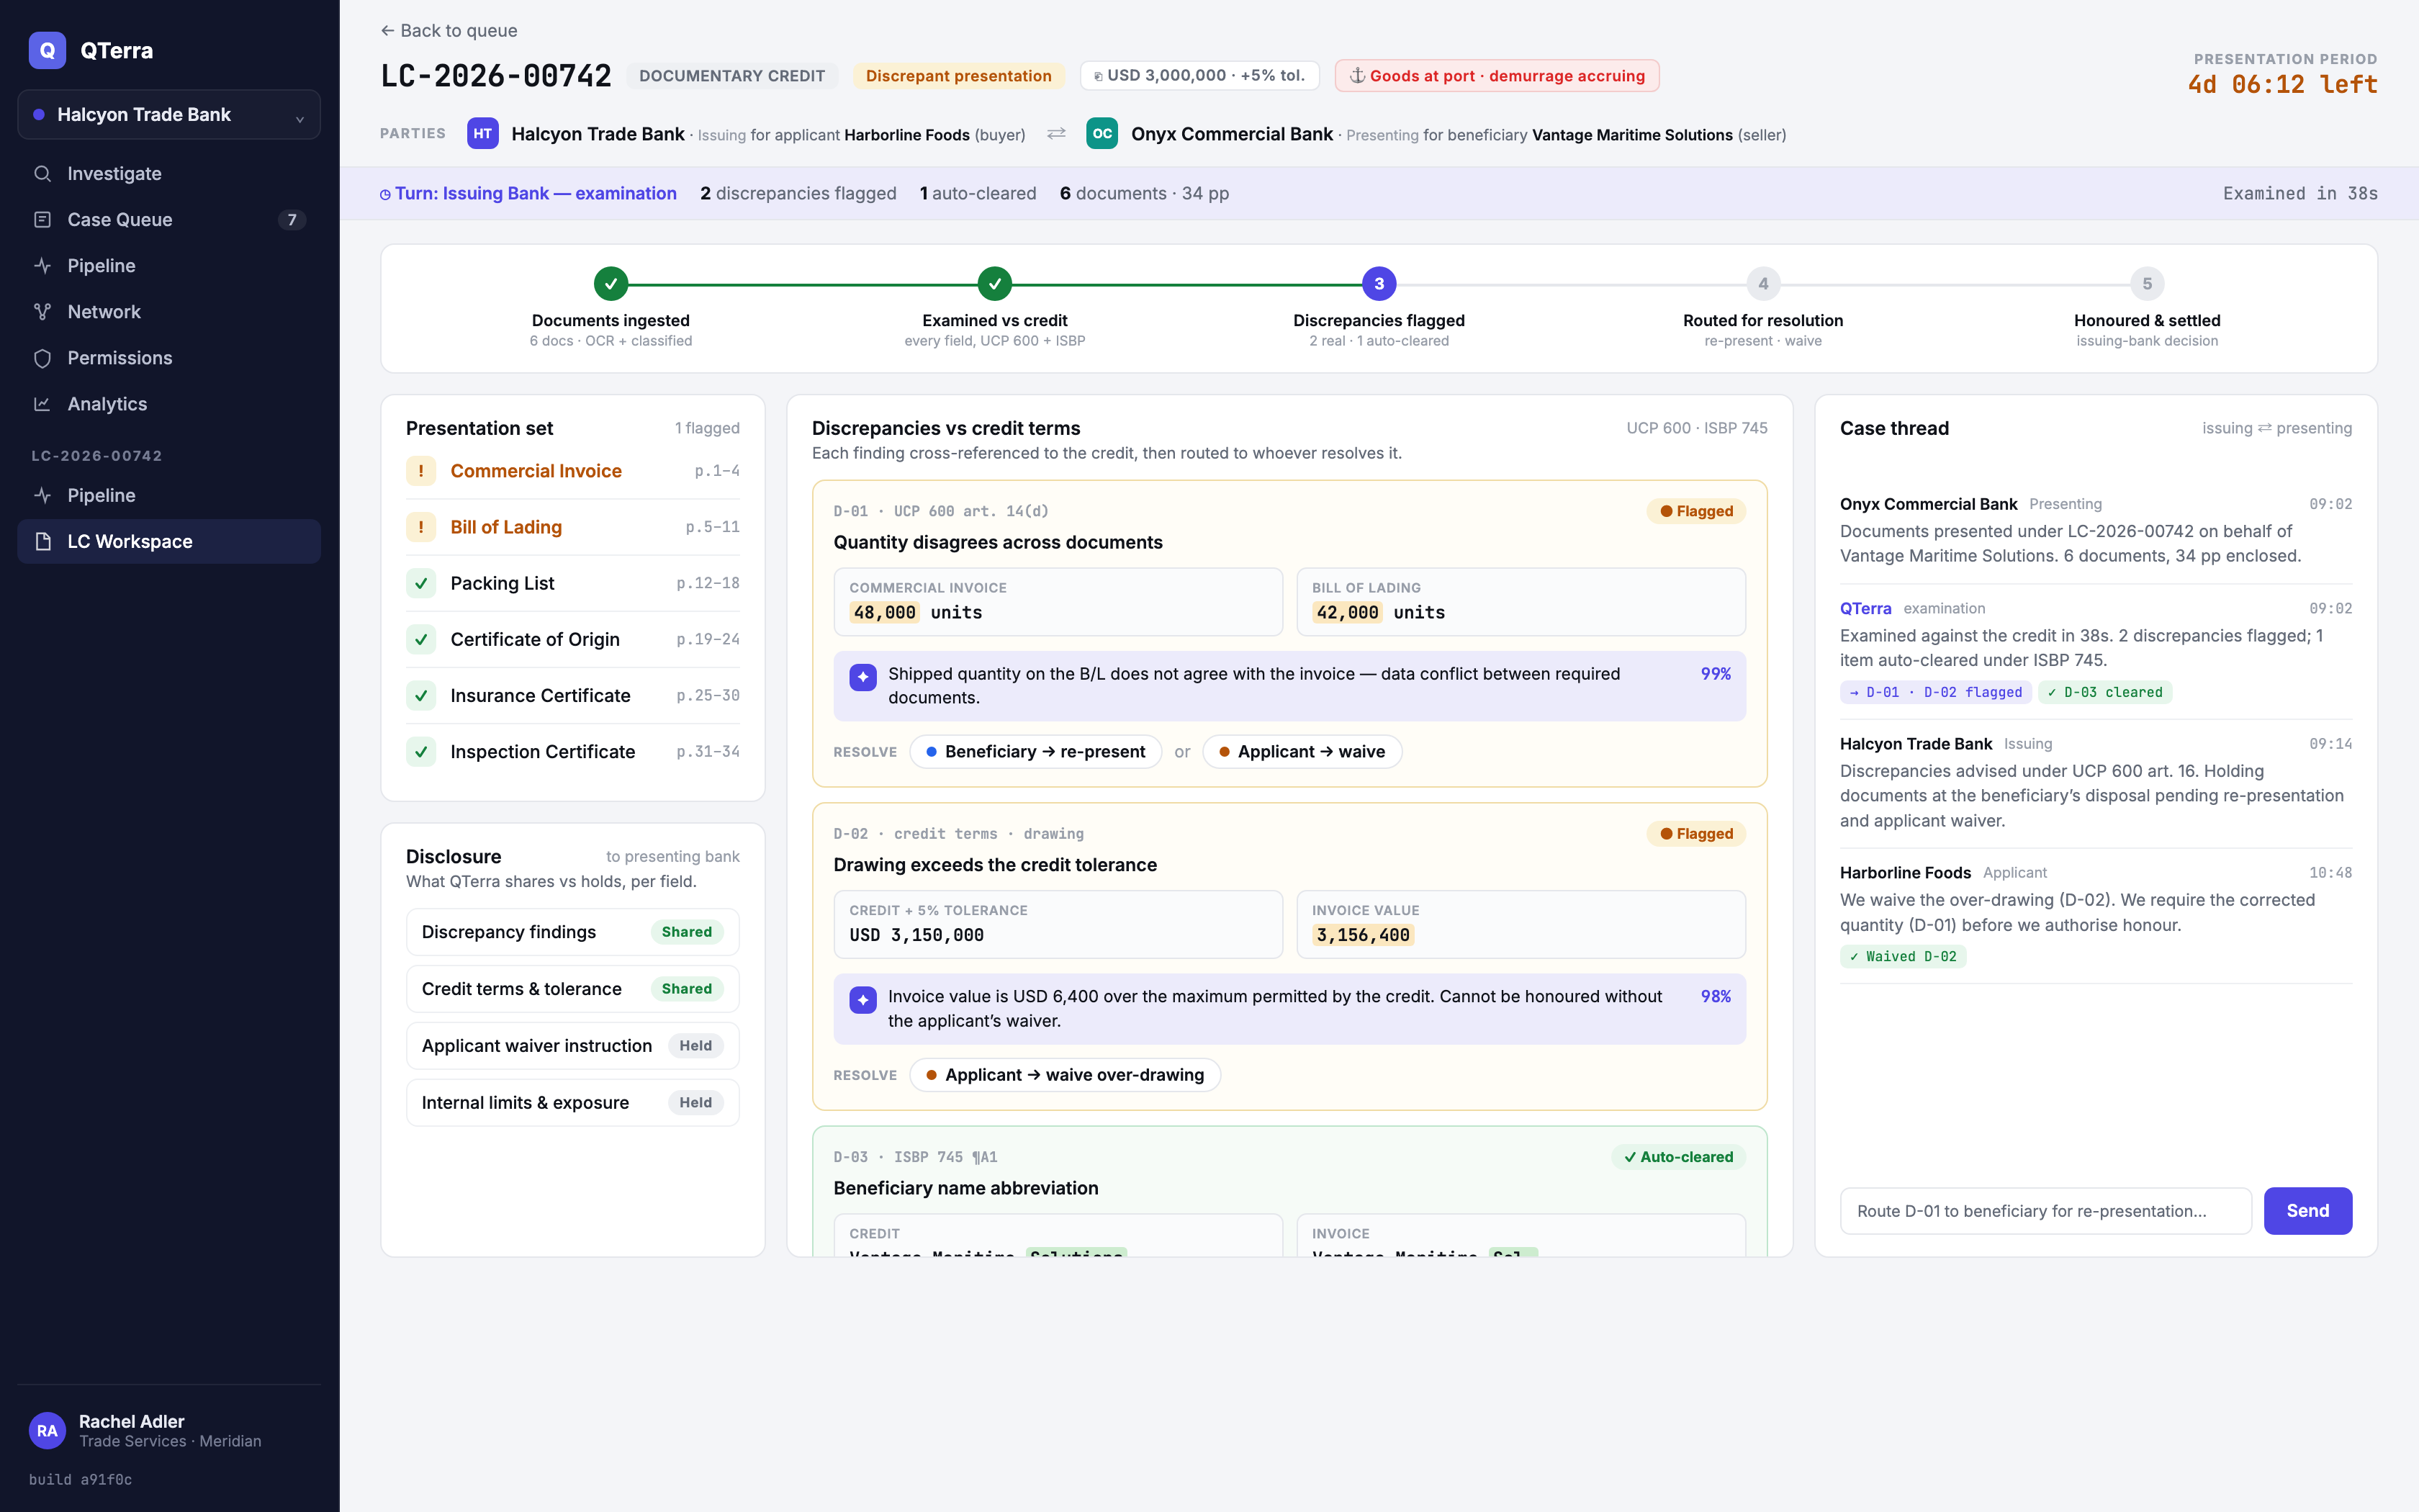The width and height of the screenshot is (2419, 1512).
Task: Click the 48,000 units invoice value
Action: [x=916, y=613]
